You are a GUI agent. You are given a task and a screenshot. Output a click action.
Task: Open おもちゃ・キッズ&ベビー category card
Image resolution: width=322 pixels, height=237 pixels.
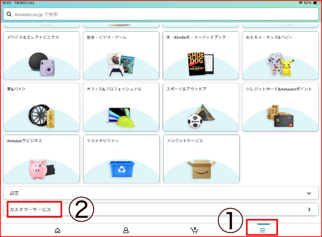click(280, 55)
